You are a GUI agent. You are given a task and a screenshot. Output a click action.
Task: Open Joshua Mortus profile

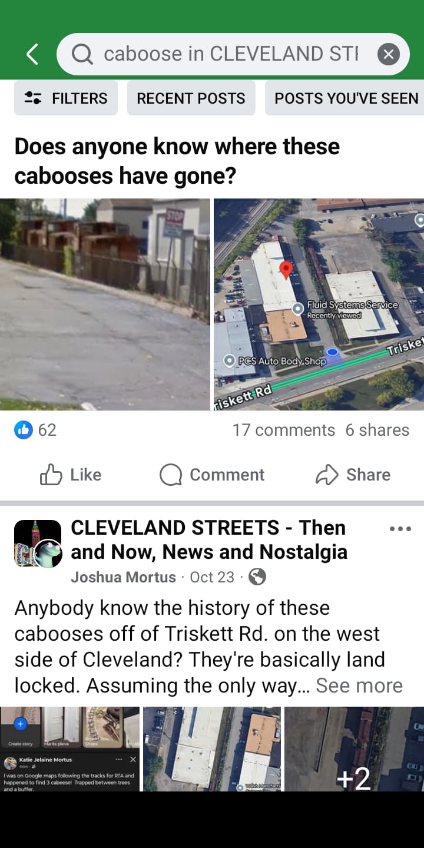click(123, 577)
